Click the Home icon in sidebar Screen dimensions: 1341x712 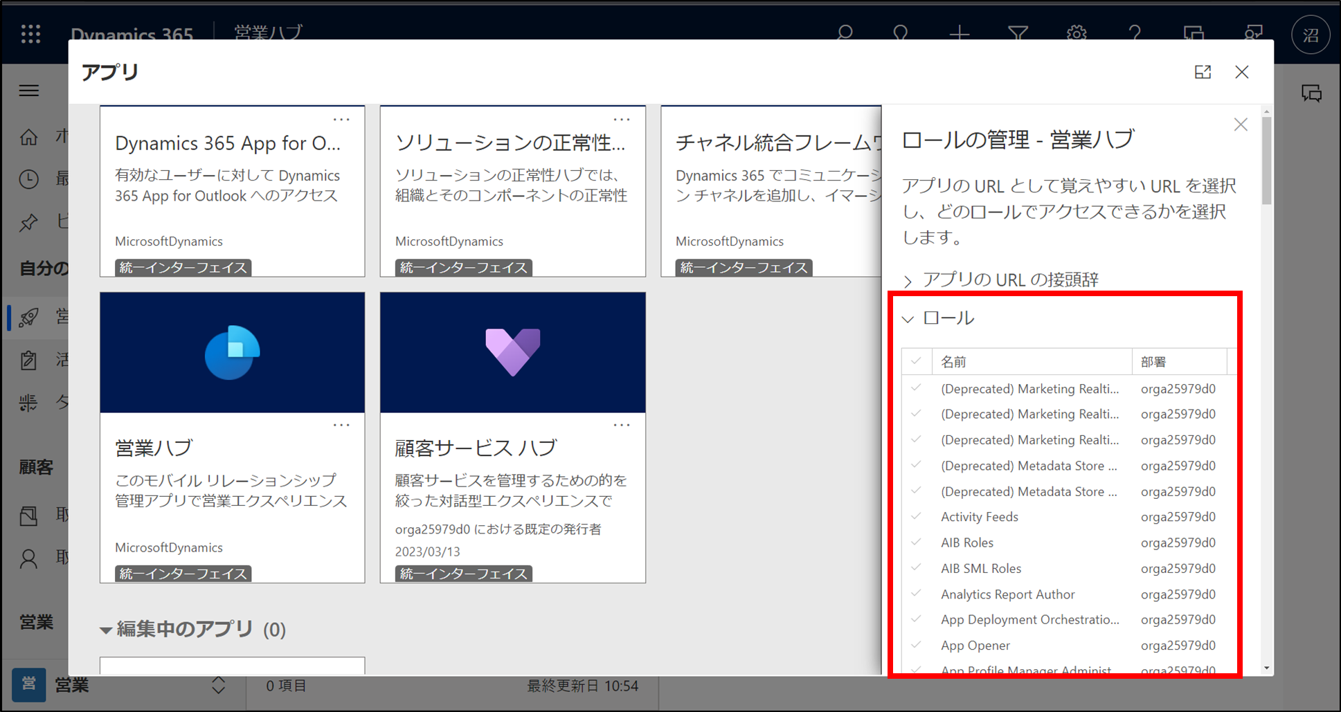click(28, 137)
